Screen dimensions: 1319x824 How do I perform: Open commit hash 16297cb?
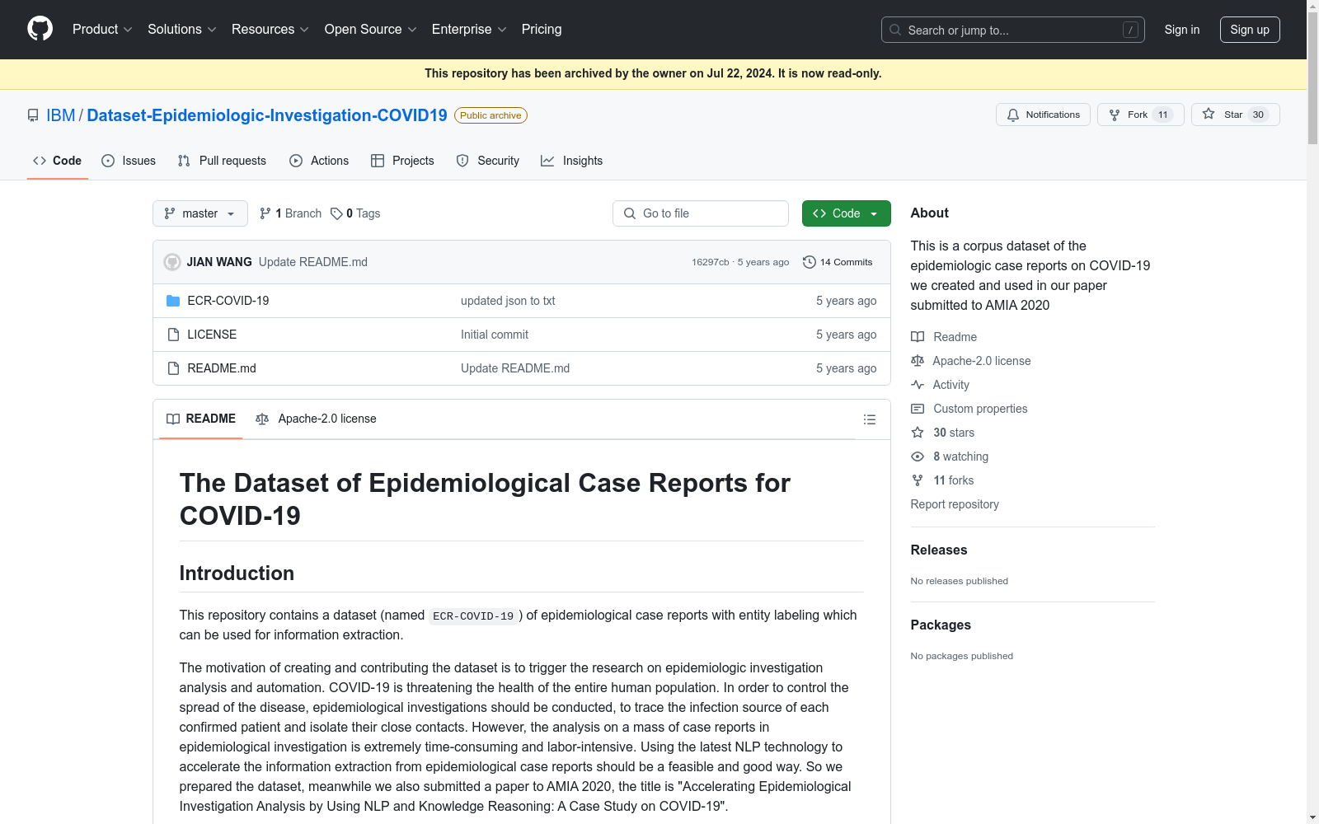tap(711, 262)
